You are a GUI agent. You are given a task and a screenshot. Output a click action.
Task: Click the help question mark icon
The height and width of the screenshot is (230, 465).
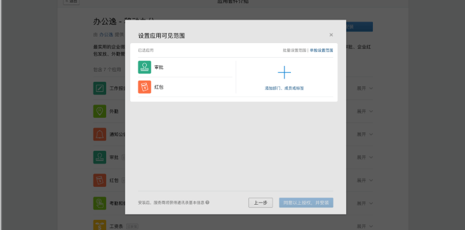click(x=207, y=203)
